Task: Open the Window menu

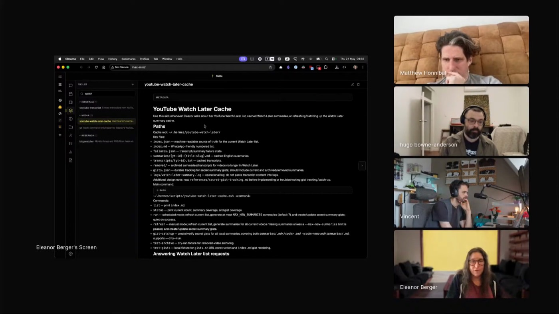Action: (x=167, y=59)
